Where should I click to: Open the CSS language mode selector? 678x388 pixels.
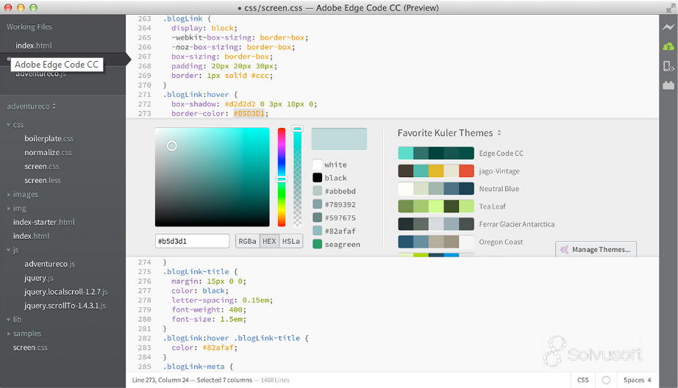[583, 380]
